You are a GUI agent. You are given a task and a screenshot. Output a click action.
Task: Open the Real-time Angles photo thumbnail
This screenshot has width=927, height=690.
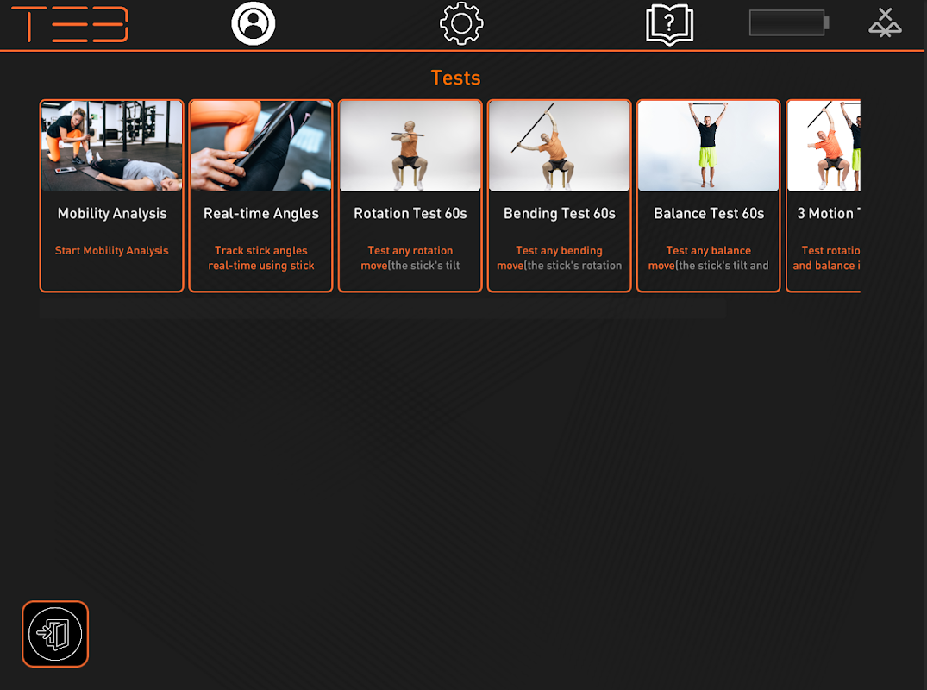pos(260,146)
